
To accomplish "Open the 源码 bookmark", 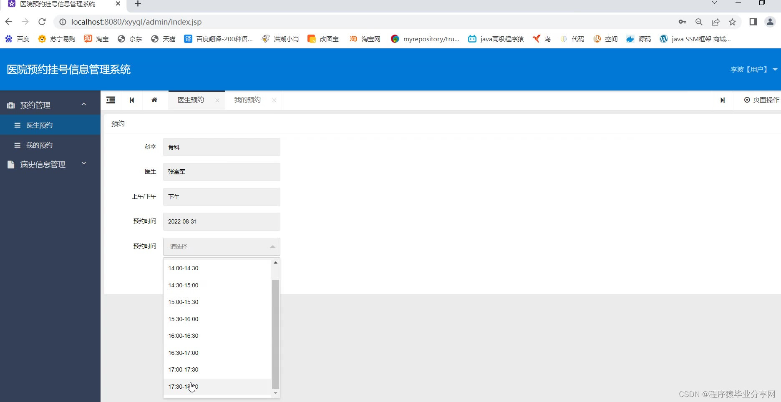I will [639, 39].
